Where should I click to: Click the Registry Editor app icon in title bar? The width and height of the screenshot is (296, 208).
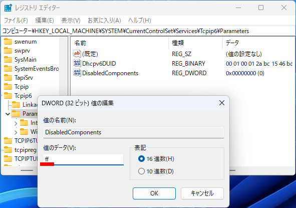click(x=8, y=8)
